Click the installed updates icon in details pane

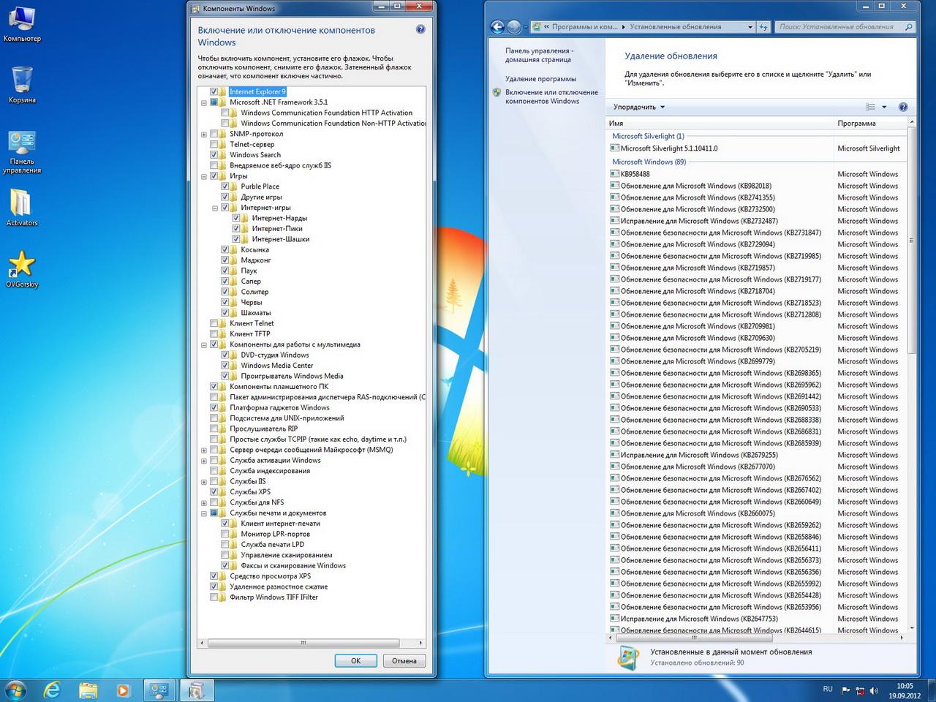627,657
